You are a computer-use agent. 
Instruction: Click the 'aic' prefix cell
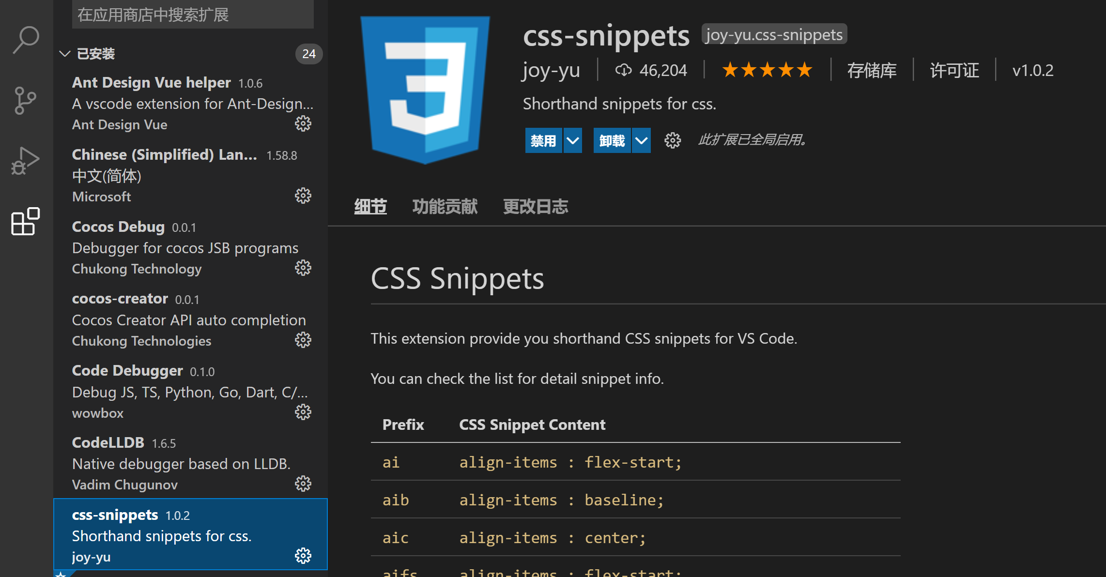[395, 538]
